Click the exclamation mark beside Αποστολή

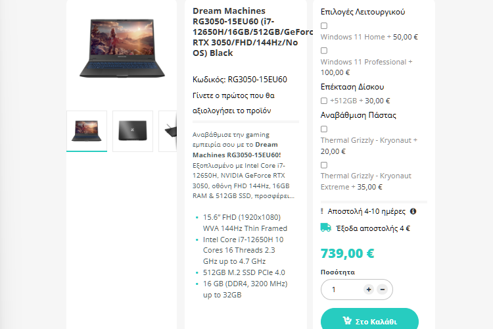[321, 211]
